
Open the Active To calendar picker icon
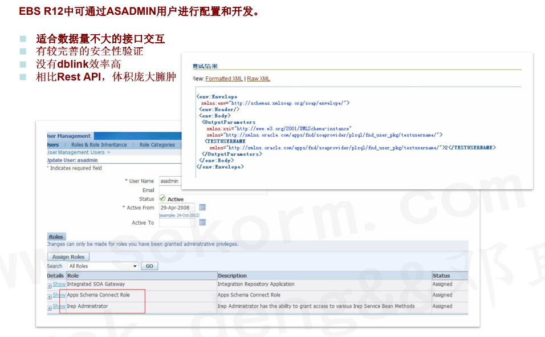pyautogui.click(x=202, y=222)
